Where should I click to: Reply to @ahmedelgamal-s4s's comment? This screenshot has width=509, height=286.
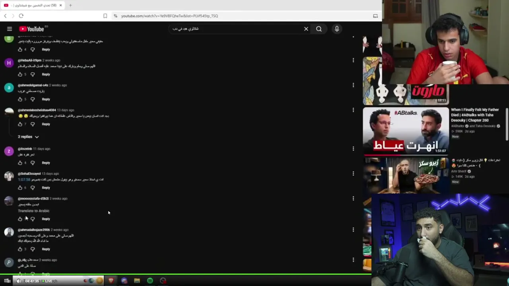46,99
